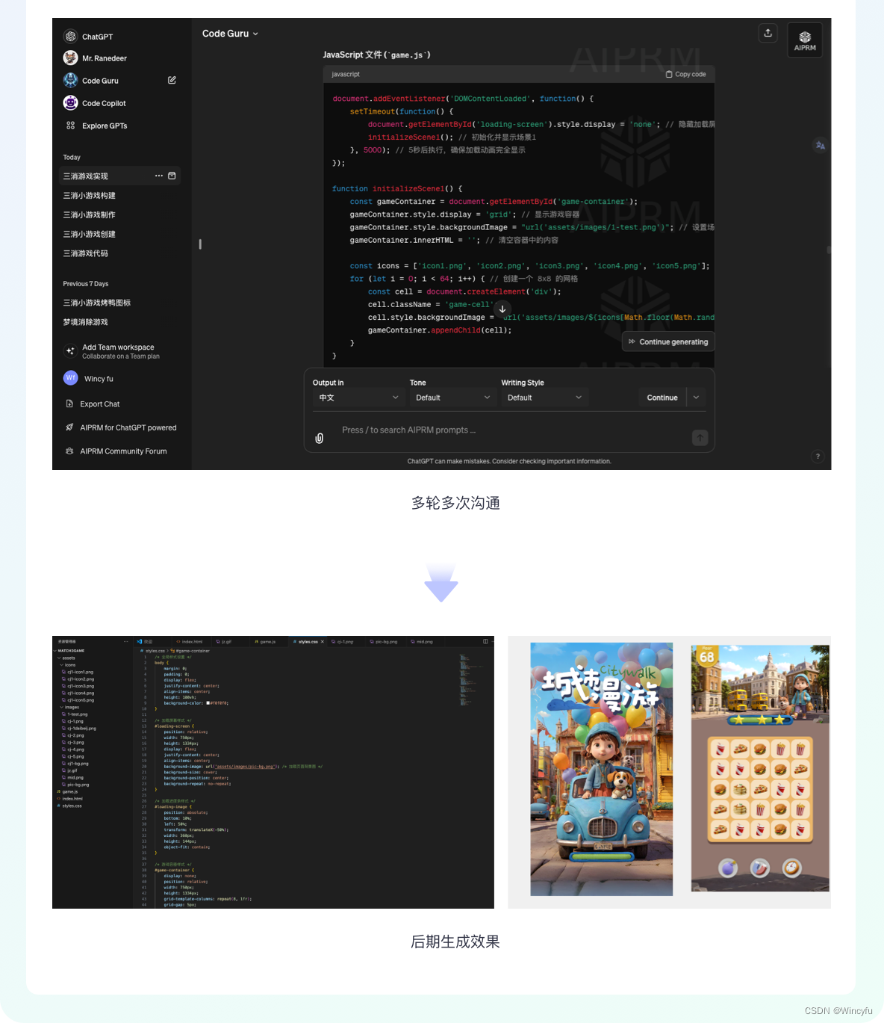Collapse the images folder in explorer
The height and width of the screenshot is (1023, 884).
[x=69, y=708]
